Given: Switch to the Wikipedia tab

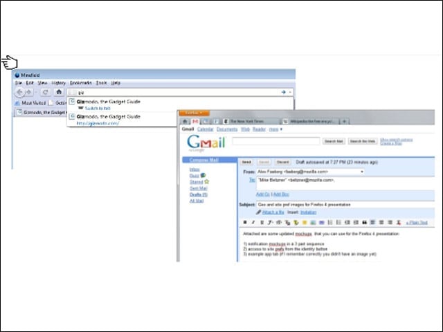Looking at the screenshot, I should 310,122.
